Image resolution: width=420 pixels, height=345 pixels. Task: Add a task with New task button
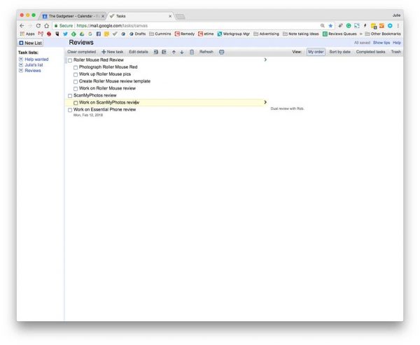[x=113, y=52]
